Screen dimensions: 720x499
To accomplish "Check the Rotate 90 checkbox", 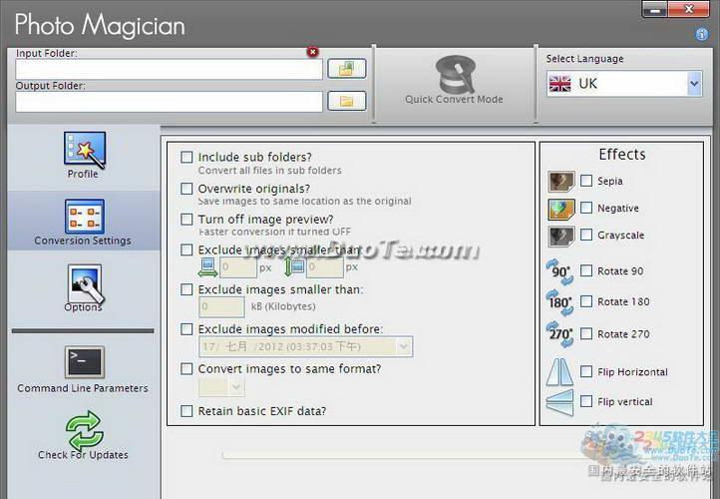I will (586, 270).
